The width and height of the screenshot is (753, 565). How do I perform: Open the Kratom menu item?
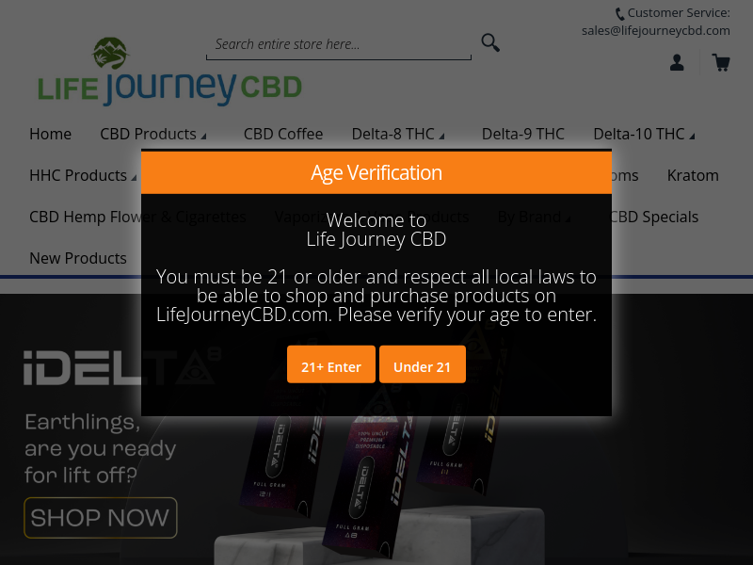[693, 175]
